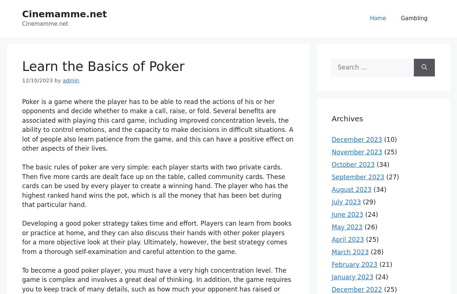This screenshot has width=457, height=294.
Task: Open December 2023 archive
Action: click(357, 140)
